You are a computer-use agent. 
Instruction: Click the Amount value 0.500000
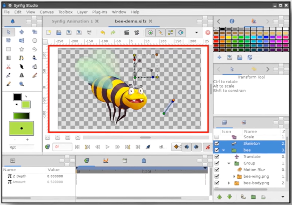pos(55,182)
